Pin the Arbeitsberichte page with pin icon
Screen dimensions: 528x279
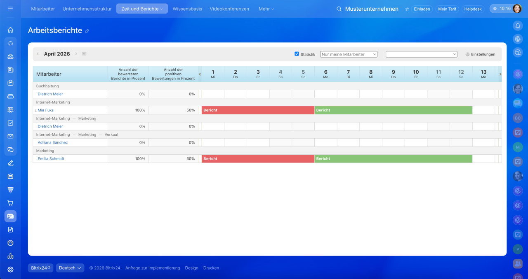(x=87, y=31)
